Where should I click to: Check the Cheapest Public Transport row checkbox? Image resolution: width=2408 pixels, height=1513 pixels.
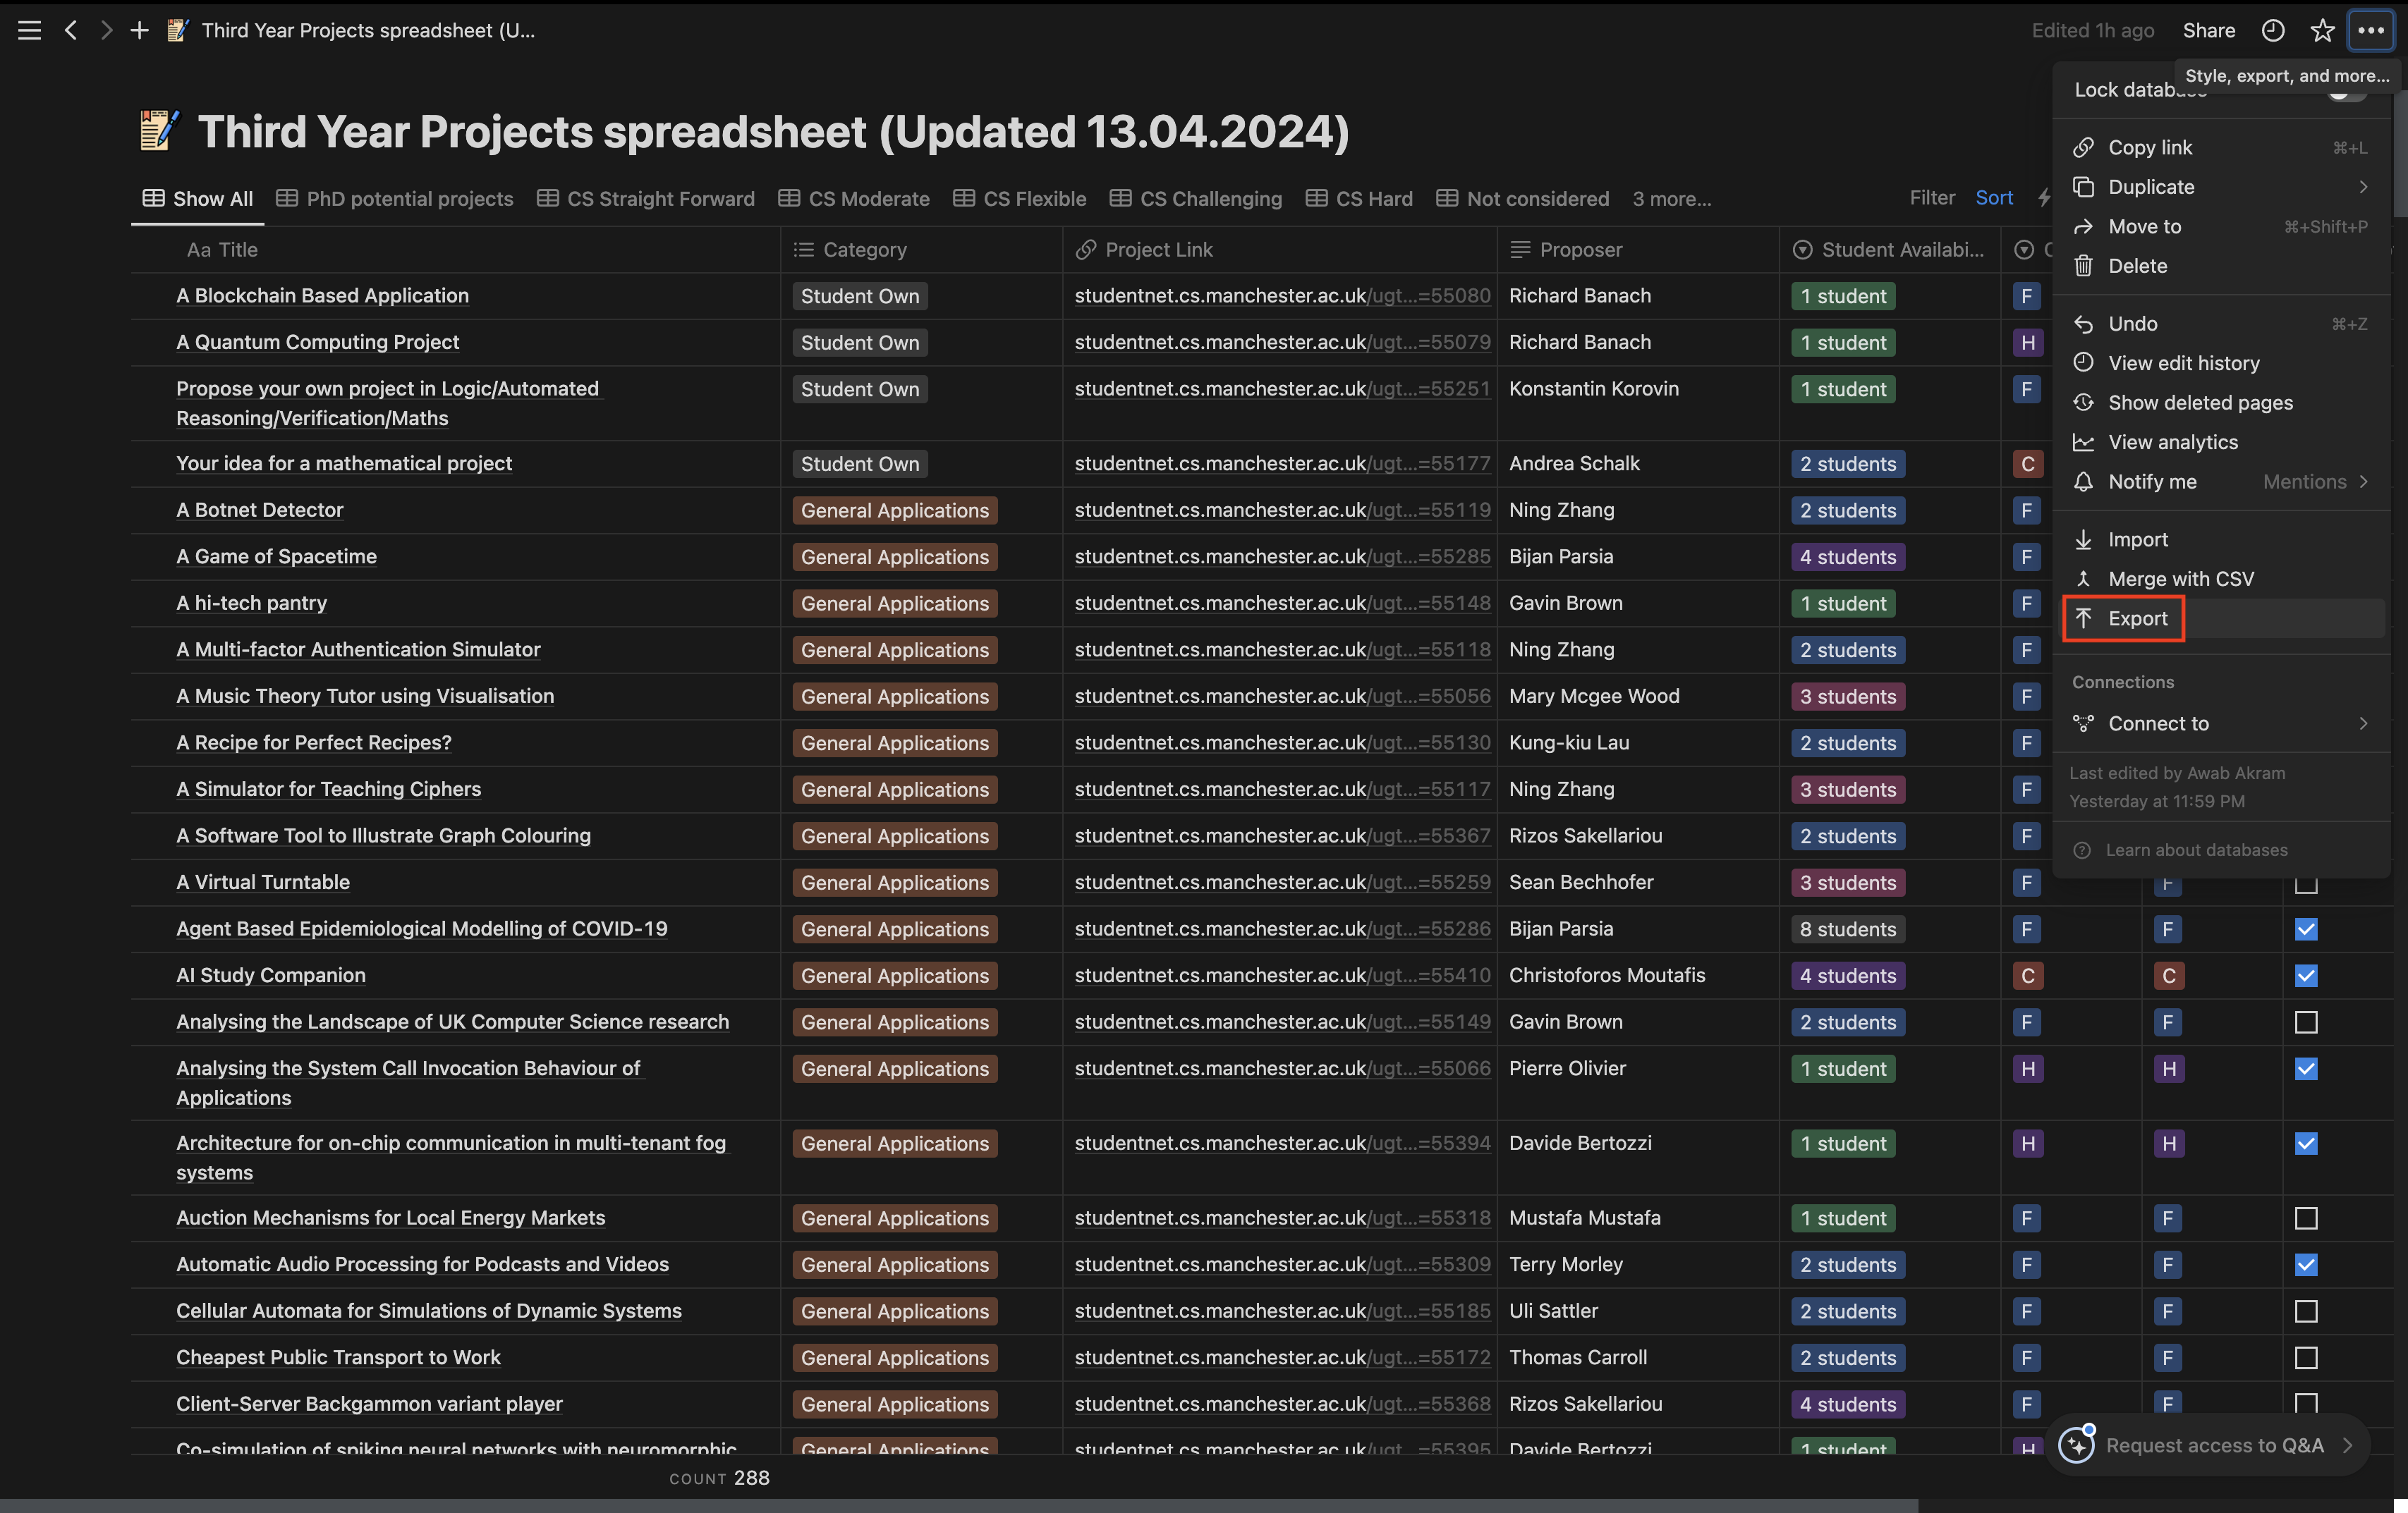[x=2306, y=1358]
